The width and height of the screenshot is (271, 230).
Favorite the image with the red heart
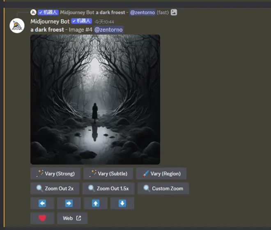[42, 218]
